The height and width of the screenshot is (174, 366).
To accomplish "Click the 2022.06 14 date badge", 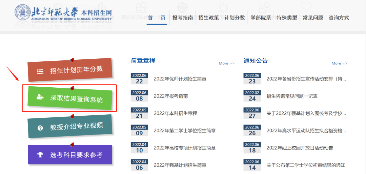I will (252, 165).
